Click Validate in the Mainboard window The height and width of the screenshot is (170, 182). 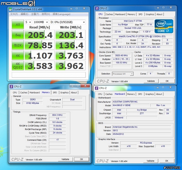tap(150, 161)
